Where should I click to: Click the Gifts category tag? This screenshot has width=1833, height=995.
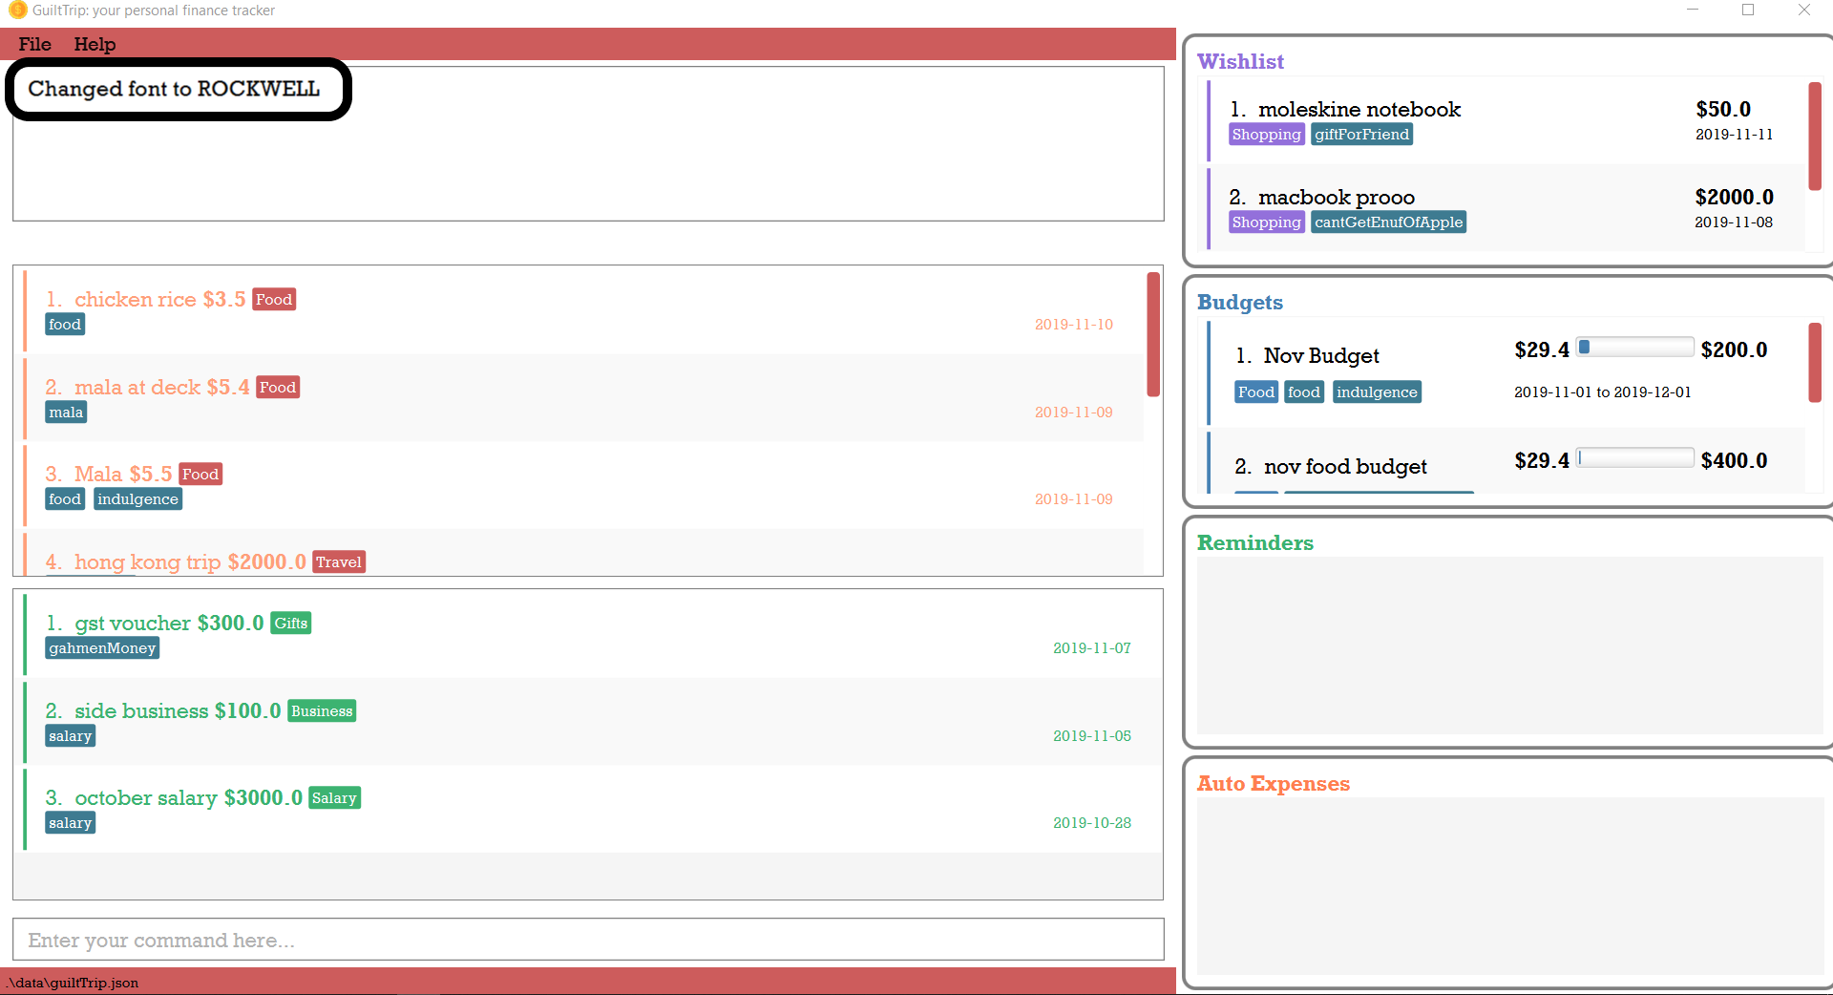[x=291, y=623]
